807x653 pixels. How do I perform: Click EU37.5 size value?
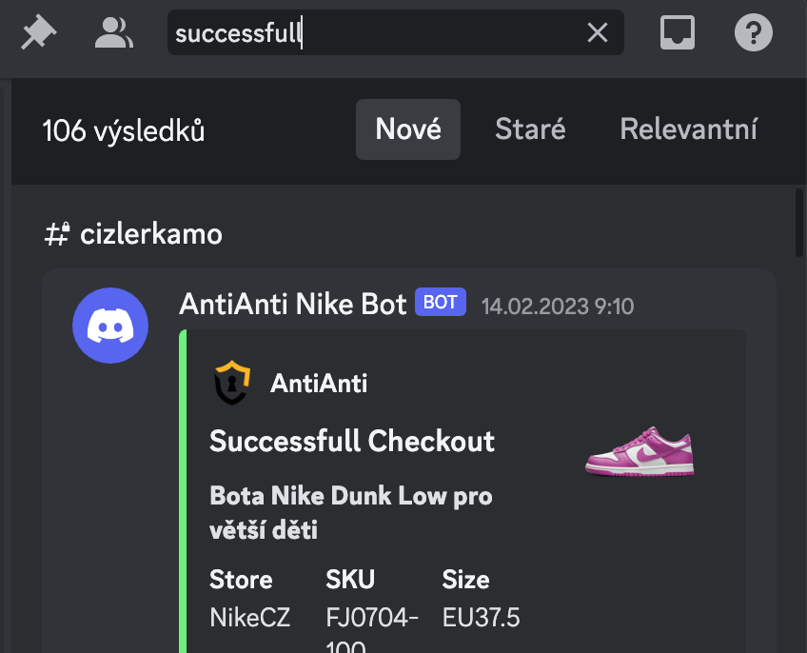coord(482,618)
